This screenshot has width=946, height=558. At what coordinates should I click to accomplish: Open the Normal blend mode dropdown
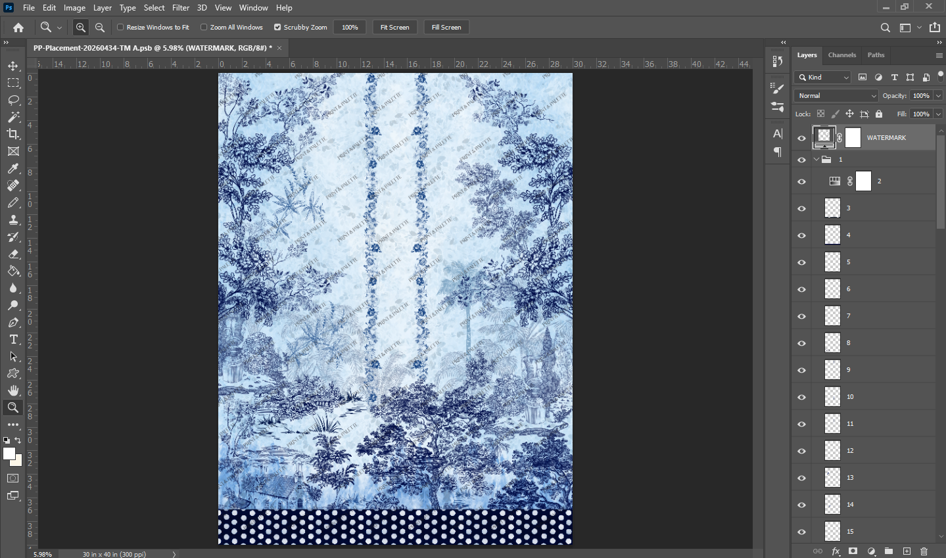click(x=836, y=96)
